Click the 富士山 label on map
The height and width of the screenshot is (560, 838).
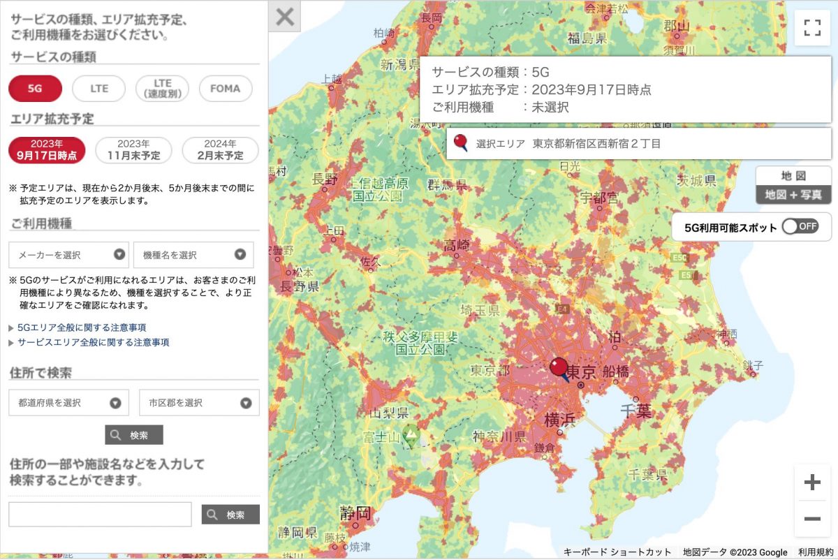pyautogui.click(x=381, y=437)
